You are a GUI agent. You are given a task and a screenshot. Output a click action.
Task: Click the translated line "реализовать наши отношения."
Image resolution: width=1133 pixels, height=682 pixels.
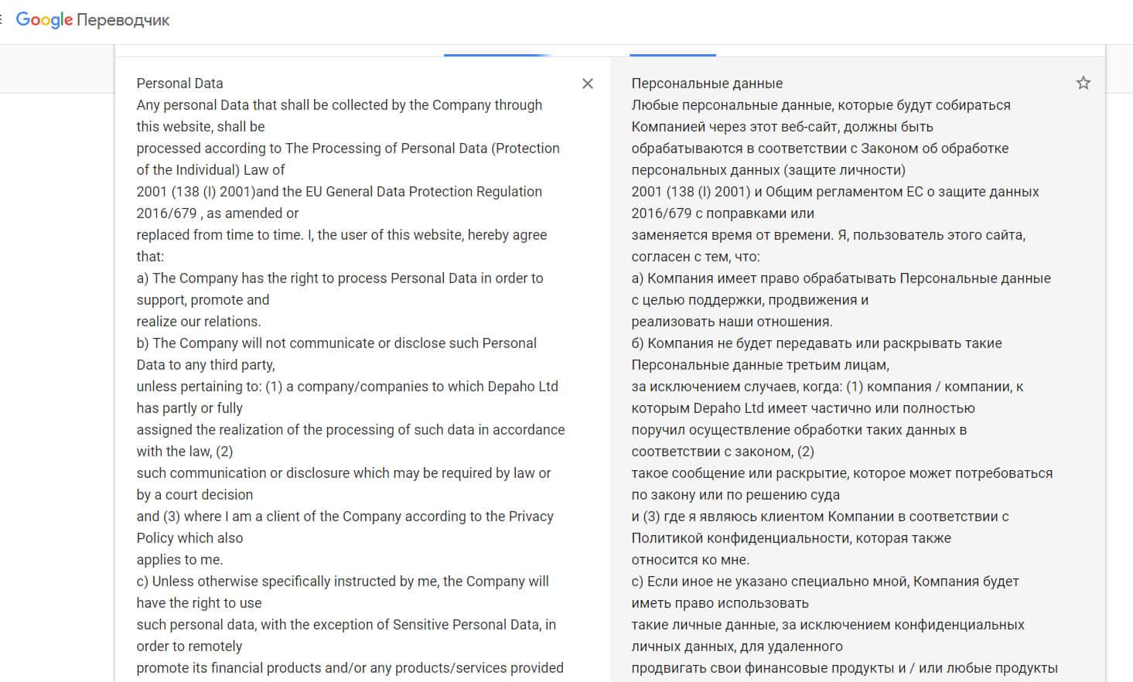(x=732, y=322)
